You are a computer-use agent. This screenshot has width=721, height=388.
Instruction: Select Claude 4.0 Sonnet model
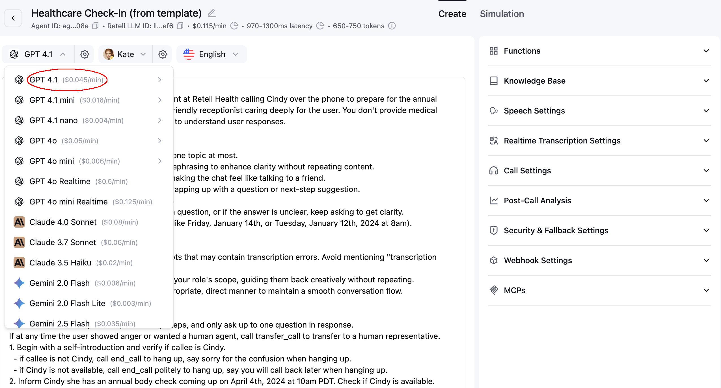[88, 222]
